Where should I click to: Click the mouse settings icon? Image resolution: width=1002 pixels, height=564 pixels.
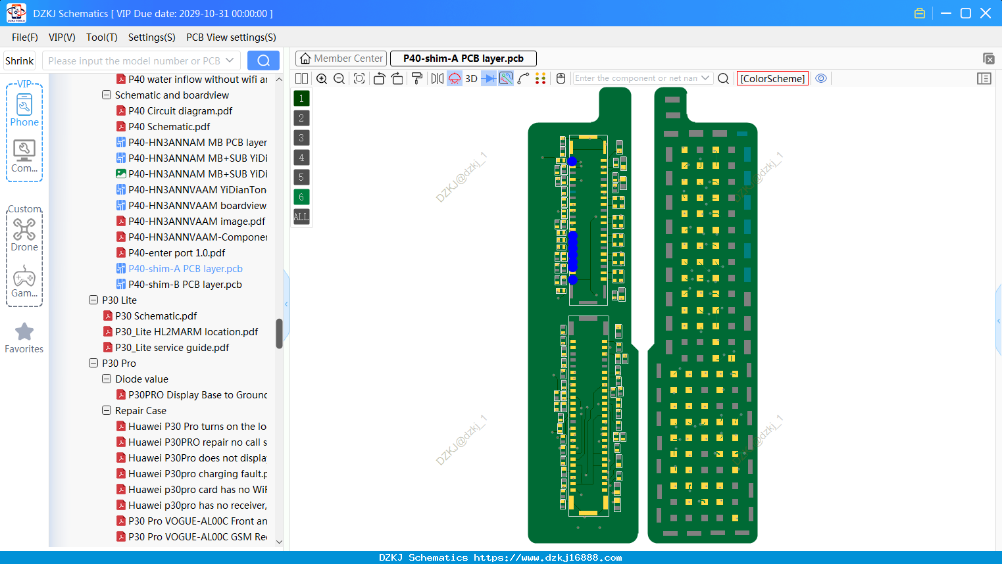click(561, 79)
